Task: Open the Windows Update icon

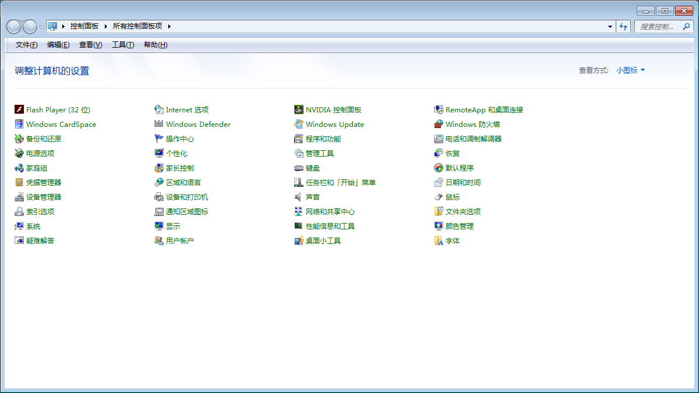Action: point(299,124)
